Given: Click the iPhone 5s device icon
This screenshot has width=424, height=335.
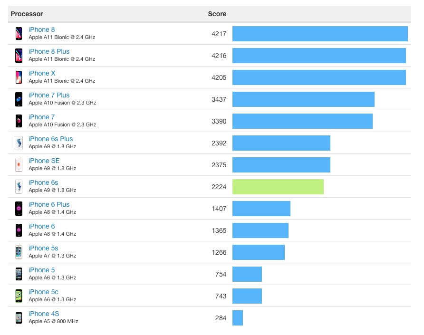Looking at the screenshot, I should point(19,252).
